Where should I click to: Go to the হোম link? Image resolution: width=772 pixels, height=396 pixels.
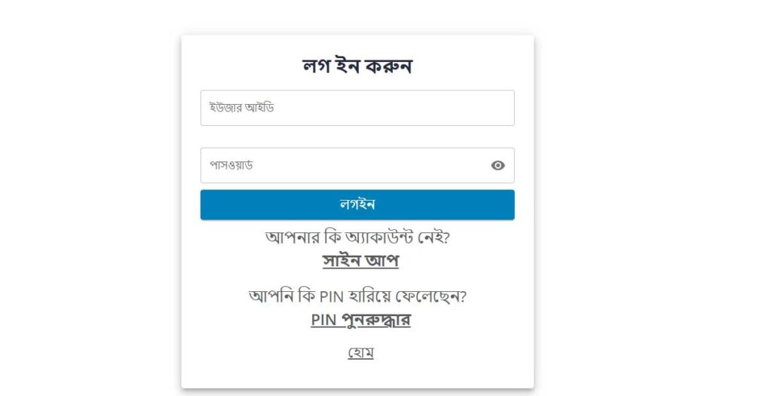coord(360,352)
